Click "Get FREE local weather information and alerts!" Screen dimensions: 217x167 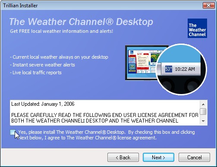(x=62, y=31)
